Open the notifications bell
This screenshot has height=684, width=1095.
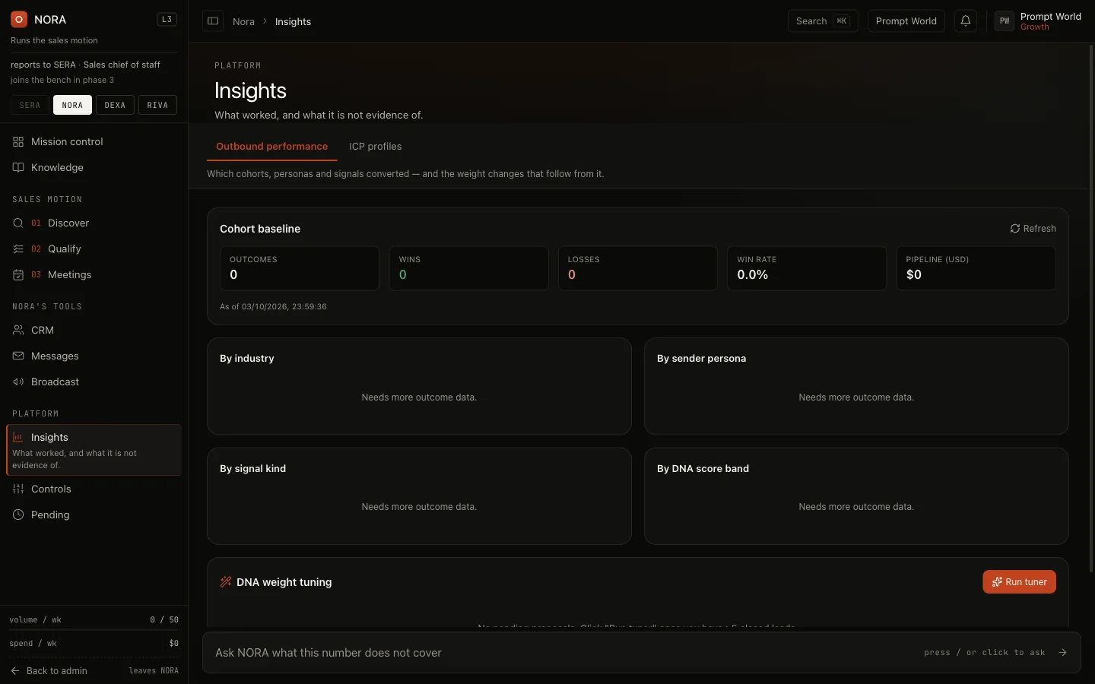966,21
